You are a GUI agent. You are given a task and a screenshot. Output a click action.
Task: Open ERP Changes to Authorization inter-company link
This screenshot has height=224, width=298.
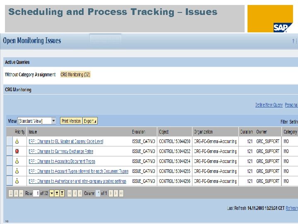tap(77, 181)
